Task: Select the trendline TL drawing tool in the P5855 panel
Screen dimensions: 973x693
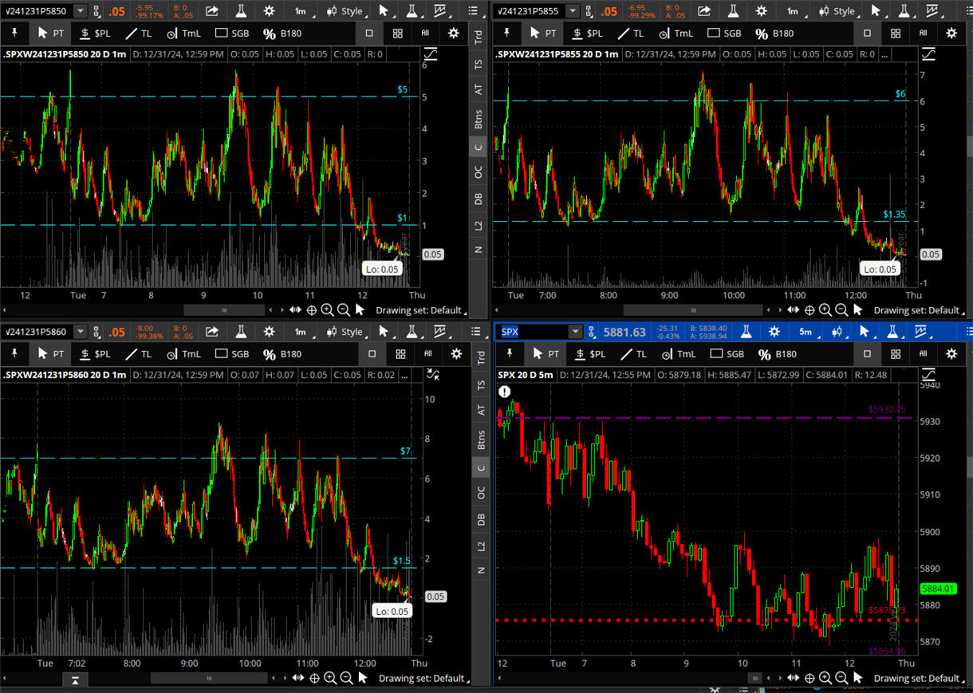Action: [x=630, y=33]
